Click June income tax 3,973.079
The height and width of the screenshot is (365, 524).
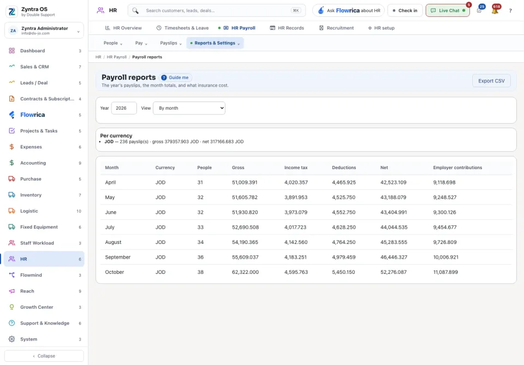296,212
